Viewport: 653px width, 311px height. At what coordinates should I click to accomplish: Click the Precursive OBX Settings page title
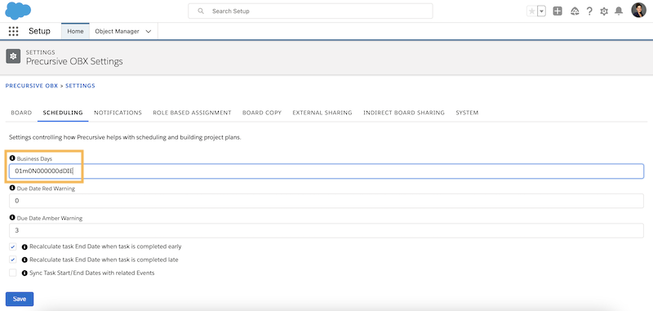[74, 61]
